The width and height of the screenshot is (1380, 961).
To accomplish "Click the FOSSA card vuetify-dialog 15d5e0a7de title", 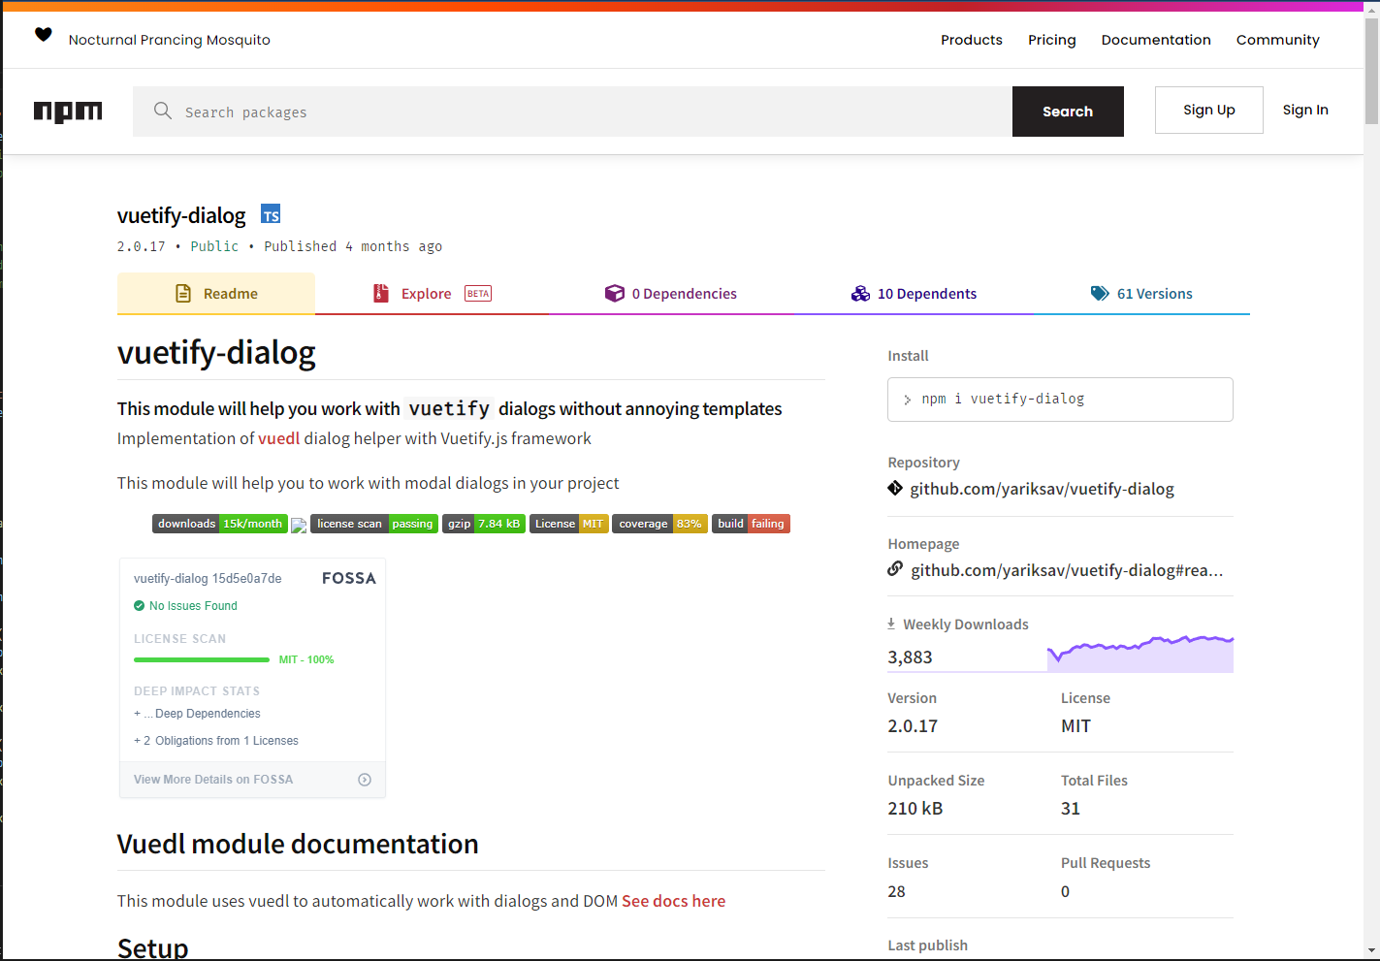I will point(208,578).
